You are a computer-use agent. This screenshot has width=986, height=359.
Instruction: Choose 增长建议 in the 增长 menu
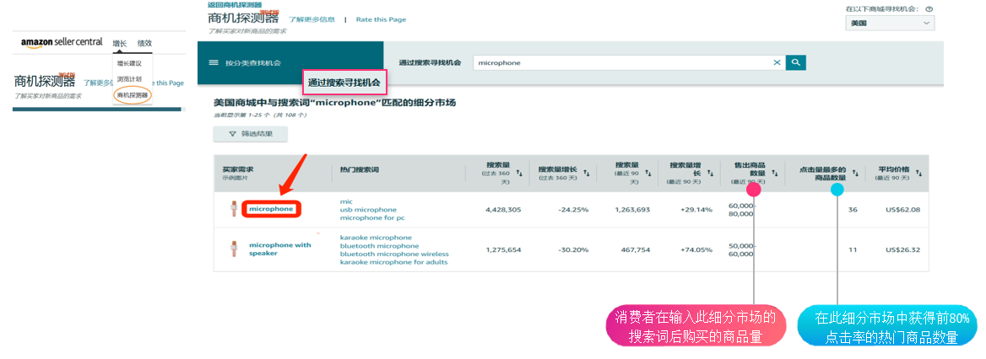point(129,63)
